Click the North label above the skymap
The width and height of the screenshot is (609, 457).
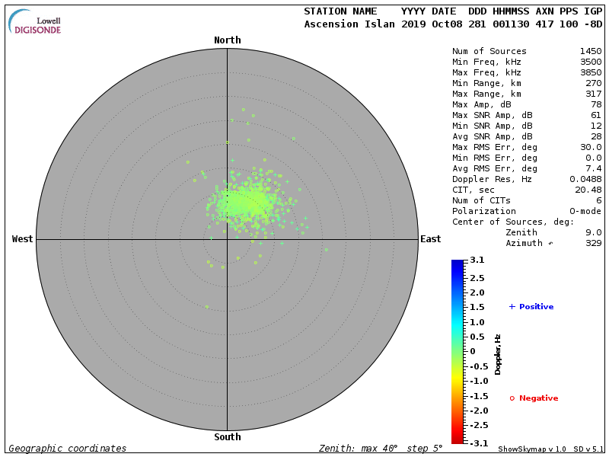(227, 40)
